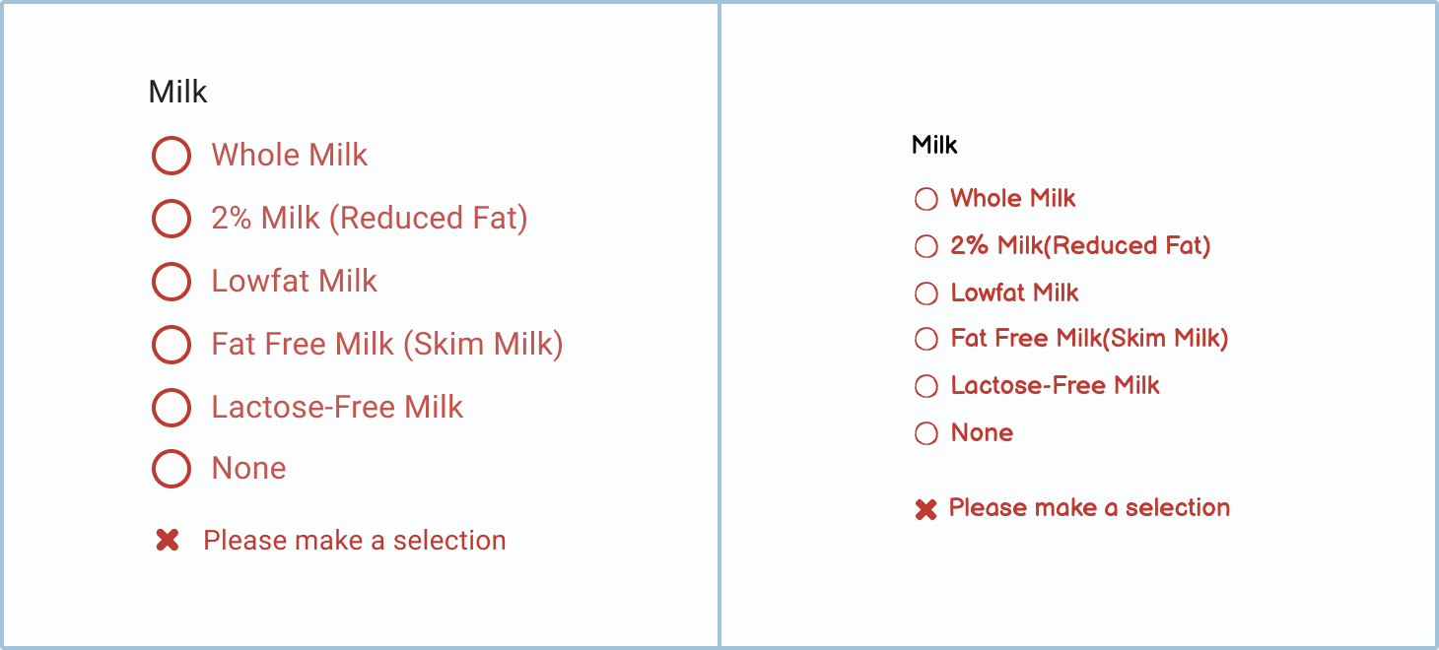Screen dimensions: 1439x650
Task: Select Lactose-Free Milk radio in left form
Action: click(x=171, y=408)
